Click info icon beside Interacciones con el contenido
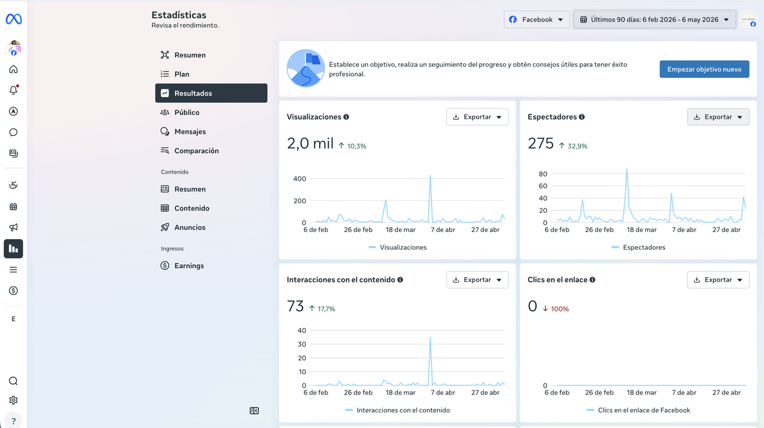This screenshot has height=428, width=764. coord(400,280)
